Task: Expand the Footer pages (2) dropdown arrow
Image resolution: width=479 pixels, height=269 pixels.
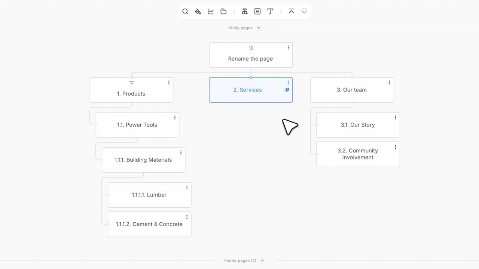Action: click(x=263, y=261)
